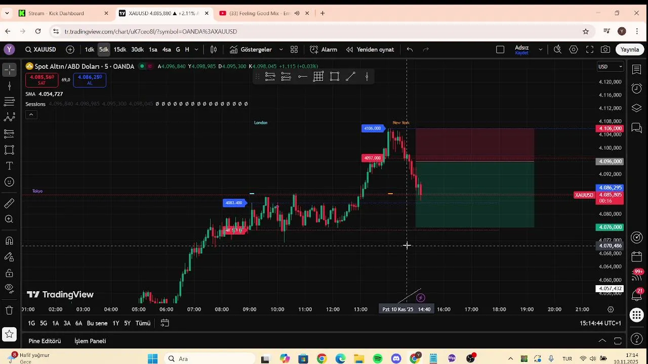The image size is (648, 364).
Task: Select the Bu sene date range
Action: coord(97,323)
